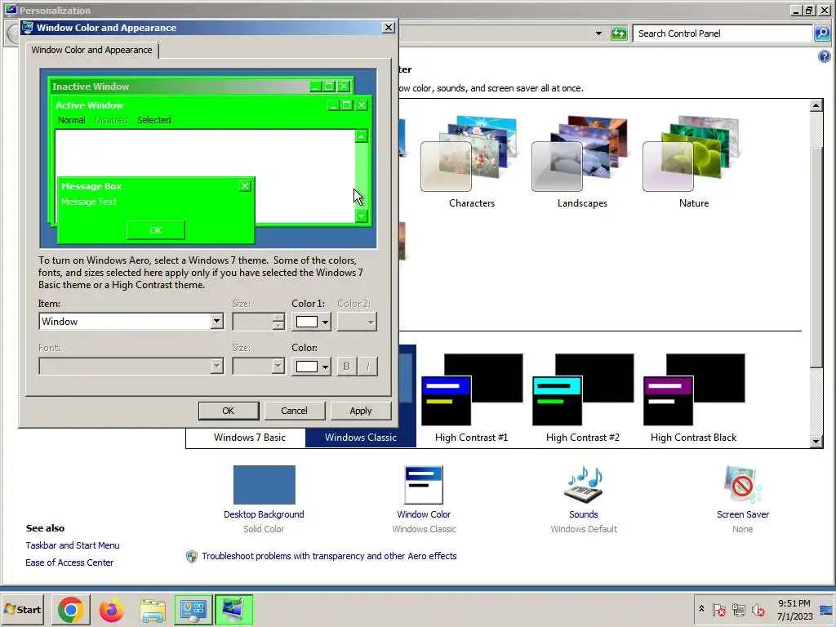Click the refresh icon next to the address bar
This screenshot has width=836, height=627.
[x=619, y=33]
